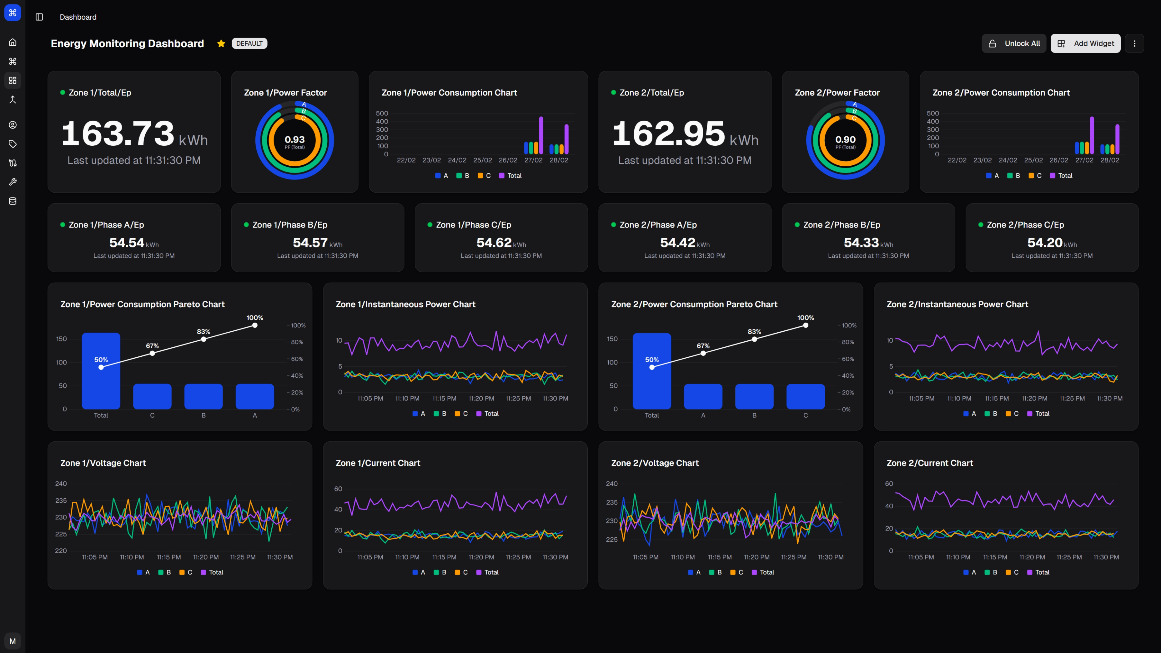
Task: Select the dashboards grid icon in the sidebar
Action: (x=13, y=80)
